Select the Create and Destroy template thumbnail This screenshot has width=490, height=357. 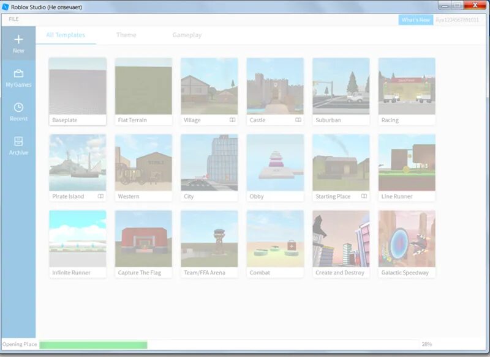[341, 239]
